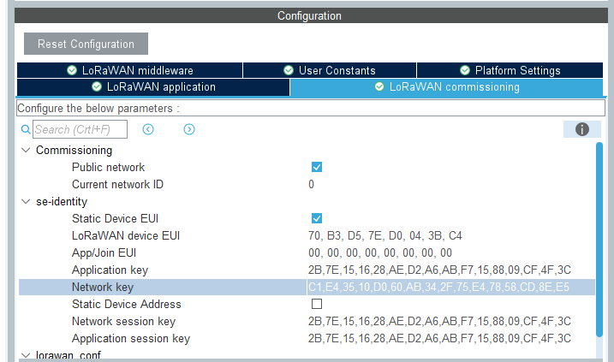The width and height of the screenshot is (614, 362).
Task: Open the info icon panel
Action: 582,129
